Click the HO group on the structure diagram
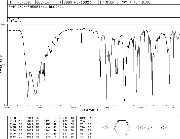Viewport: 180px width, 139px height. coord(104,127)
